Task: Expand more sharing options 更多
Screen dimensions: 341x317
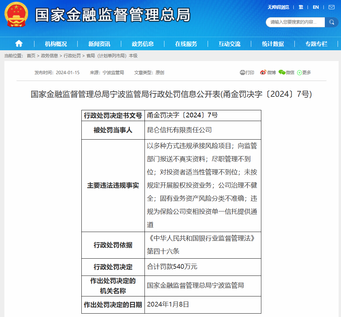Action: [304, 73]
